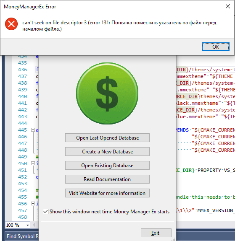Create a New Database
The width and height of the screenshot is (235, 241).
click(x=107, y=152)
